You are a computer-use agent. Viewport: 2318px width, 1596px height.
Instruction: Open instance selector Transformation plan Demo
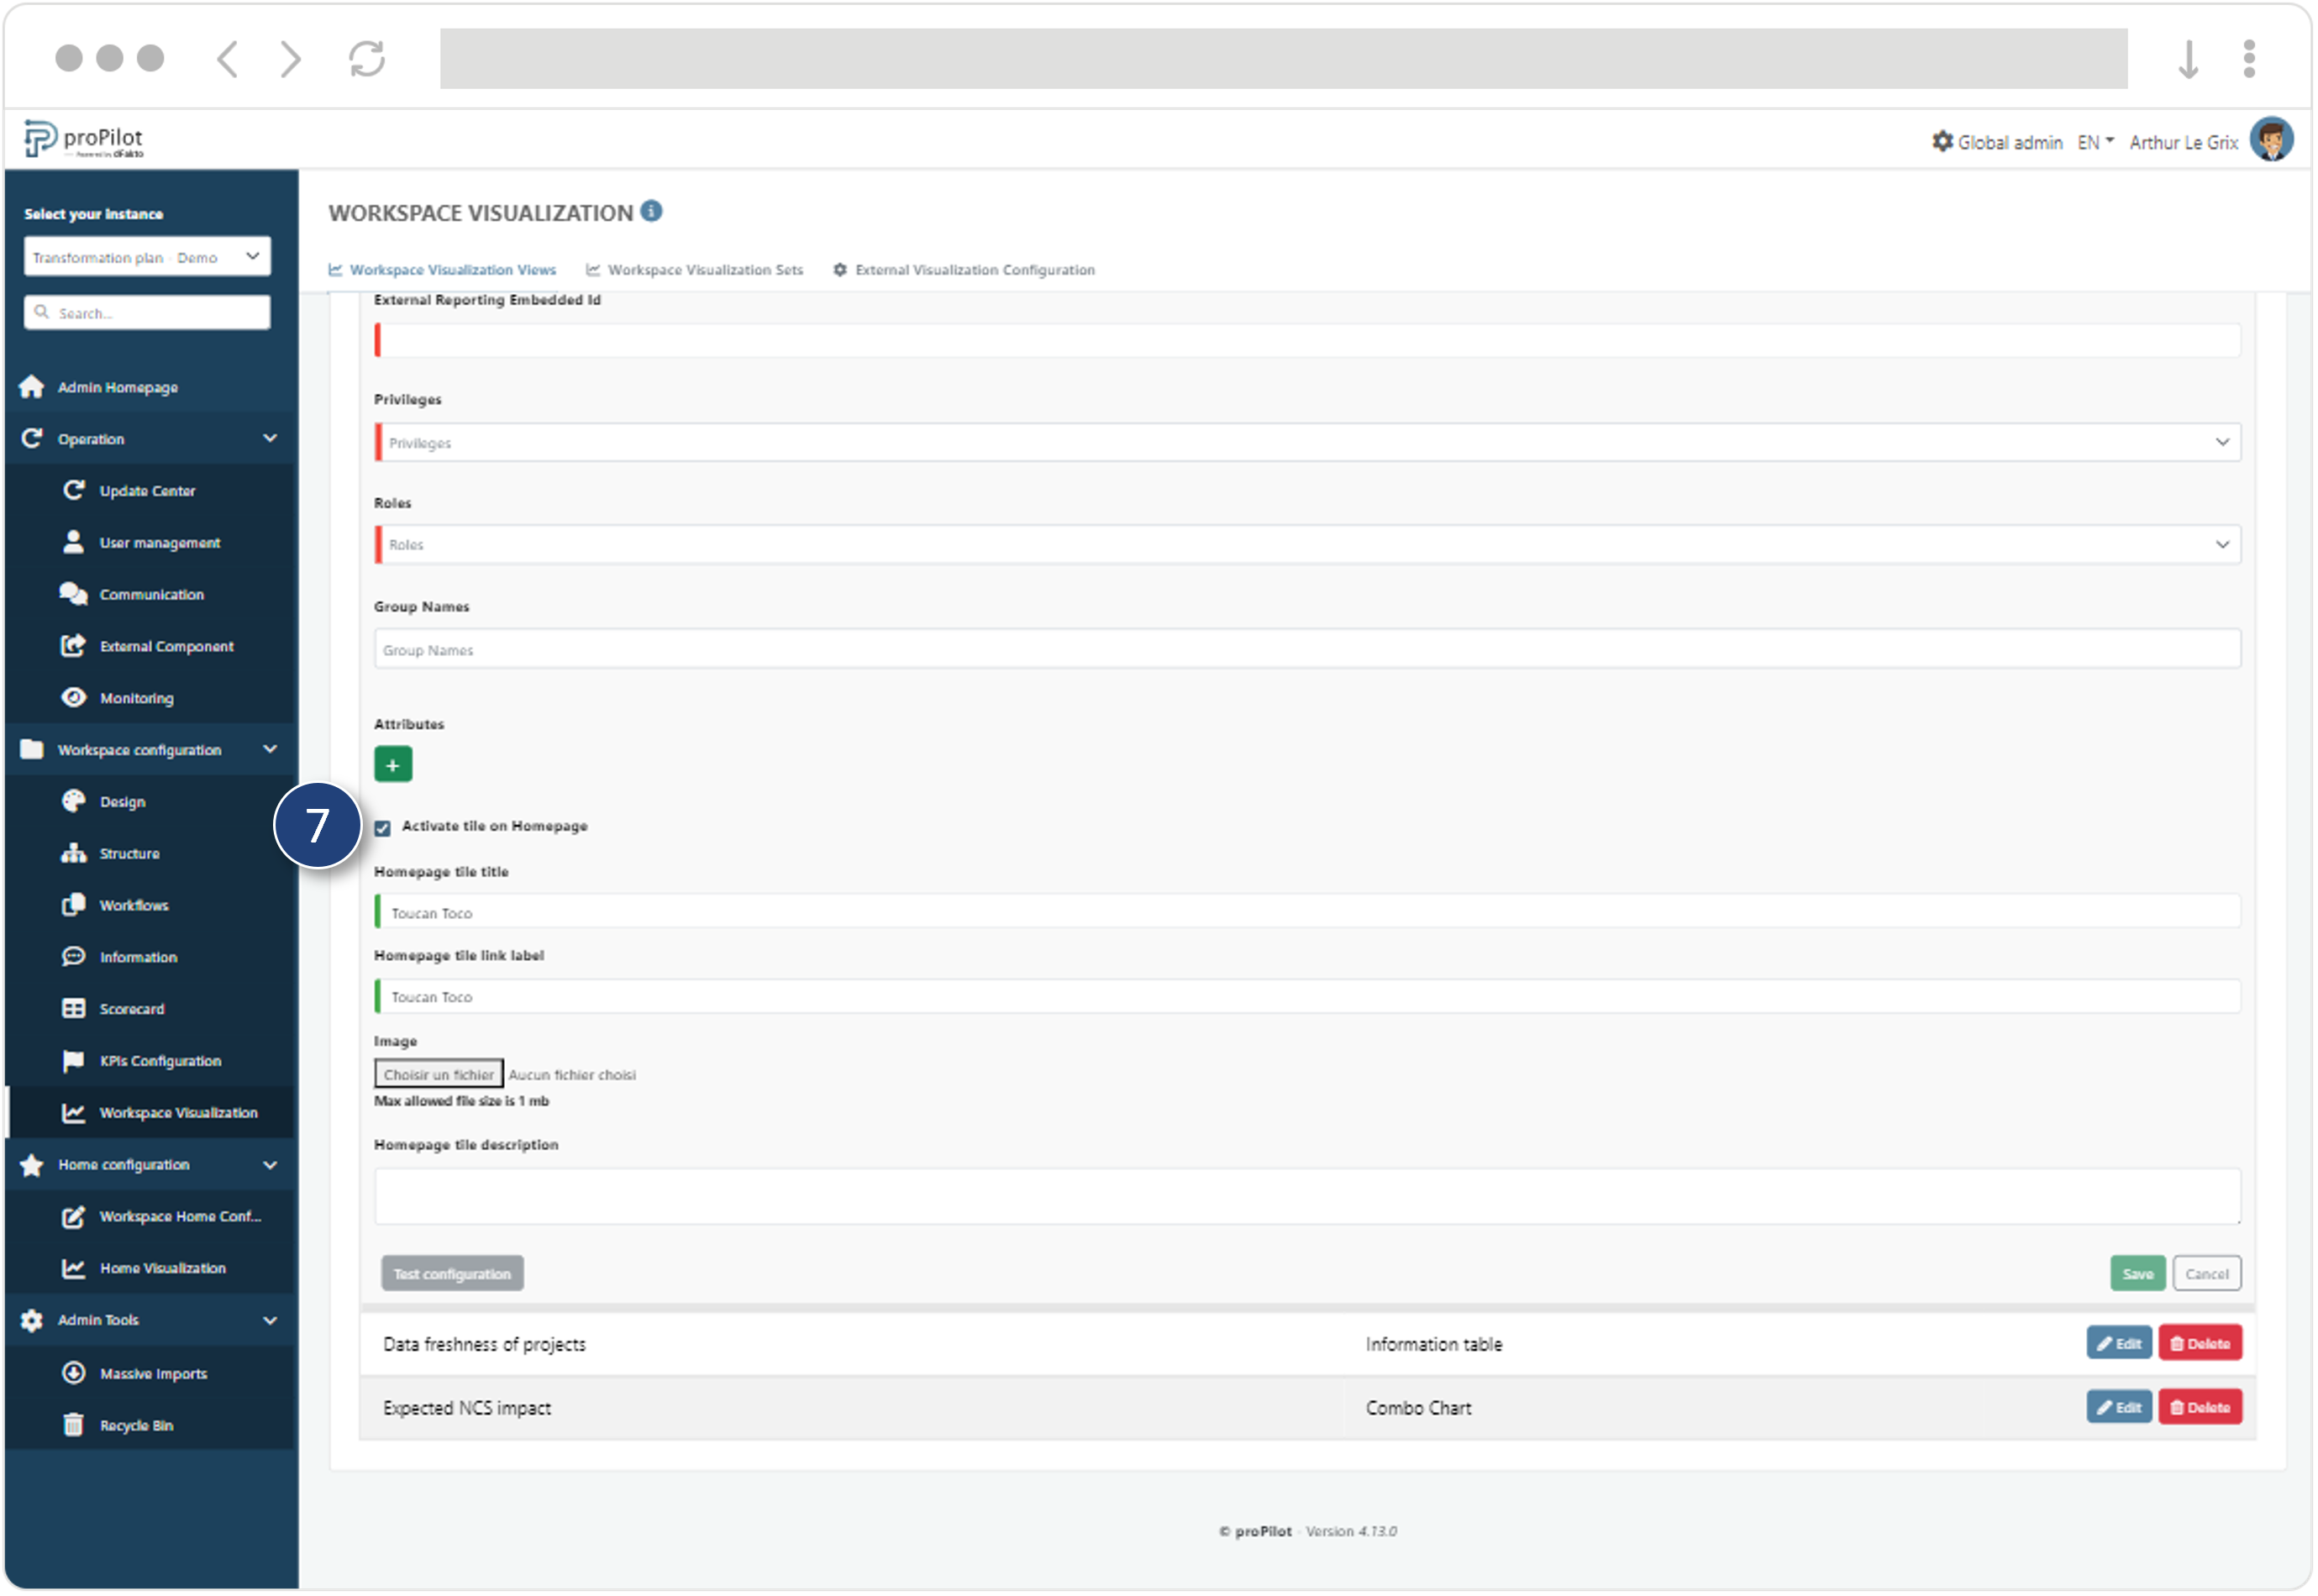click(x=147, y=257)
